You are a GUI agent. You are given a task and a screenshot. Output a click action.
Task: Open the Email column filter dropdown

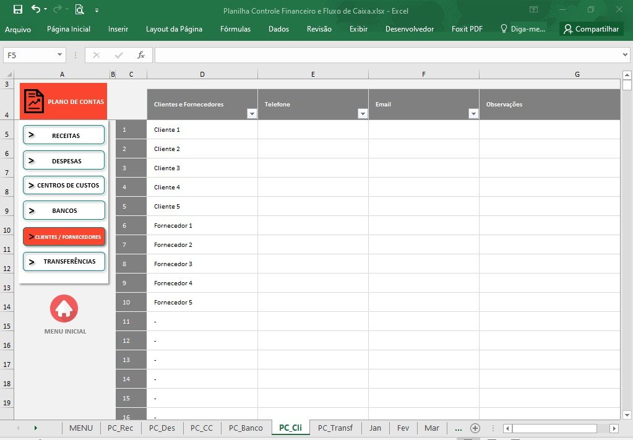(473, 114)
